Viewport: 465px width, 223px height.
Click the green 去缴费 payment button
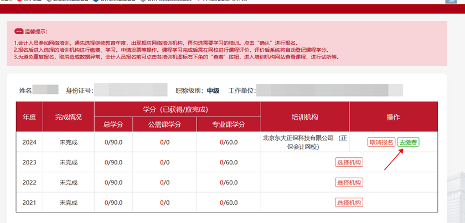(408, 142)
